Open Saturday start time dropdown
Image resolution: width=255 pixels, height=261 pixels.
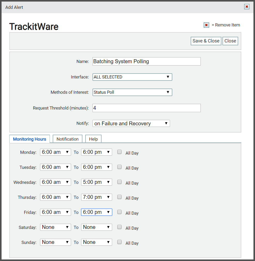pos(56,227)
